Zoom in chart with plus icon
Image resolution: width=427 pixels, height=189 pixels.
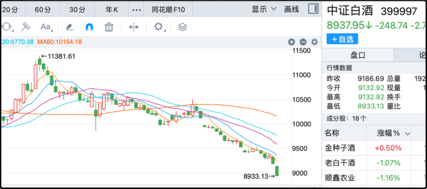pyautogui.click(x=291, y=42)
